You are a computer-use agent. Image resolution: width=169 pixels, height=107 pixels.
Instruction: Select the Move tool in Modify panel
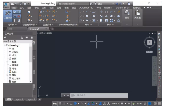101,12
